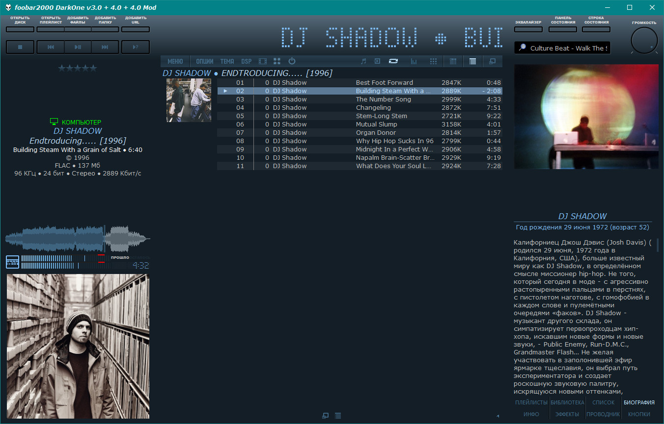Expand the DSP menu
Screen dimensions: 664x424
[x=247, y=61]
